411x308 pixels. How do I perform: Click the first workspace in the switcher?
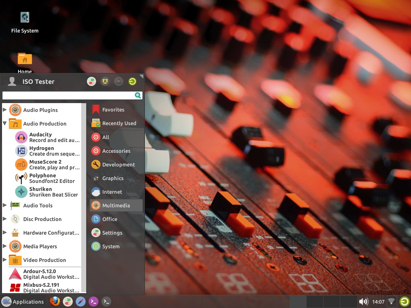298,302
